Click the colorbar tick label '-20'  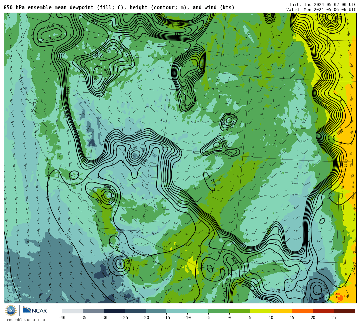[146, 318]
